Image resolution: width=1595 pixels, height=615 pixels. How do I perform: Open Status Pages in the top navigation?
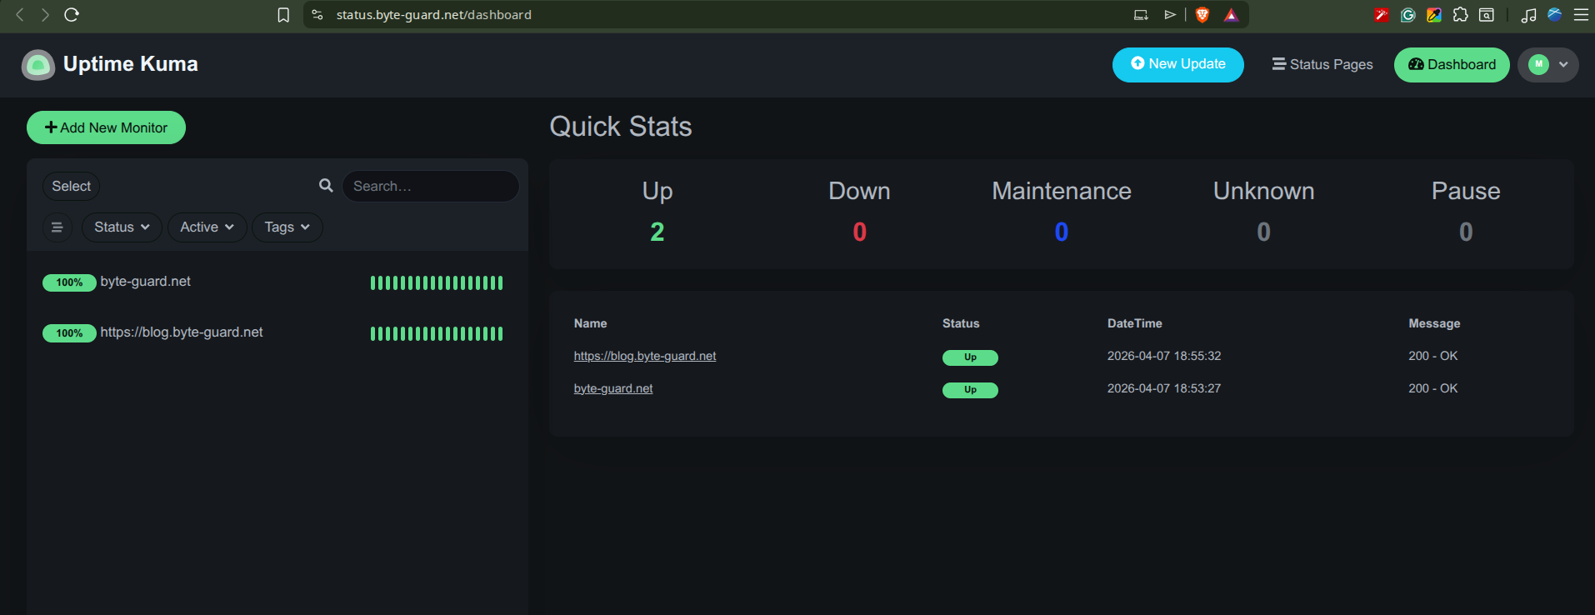click(1322, 65)
